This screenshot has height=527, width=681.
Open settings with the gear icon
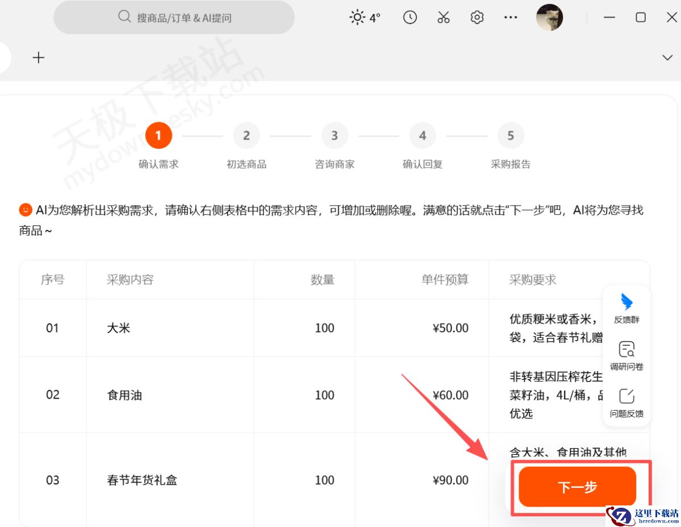pyautogui.click(x=477, y=17)
